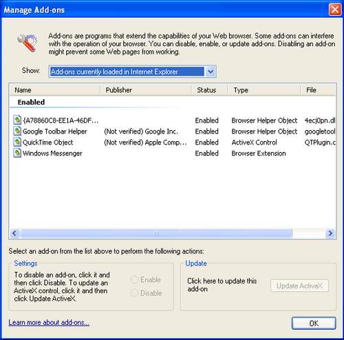Click the OK button
Viewport: 344px width, 340px height.
(x=314, y=323)
